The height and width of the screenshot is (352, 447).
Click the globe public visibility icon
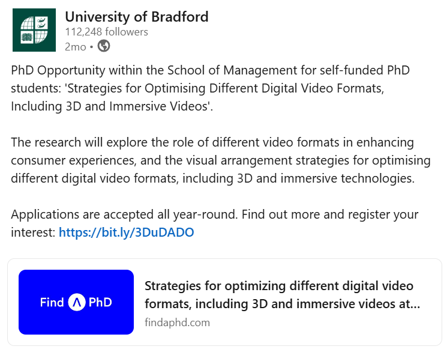tap(104, 46)
